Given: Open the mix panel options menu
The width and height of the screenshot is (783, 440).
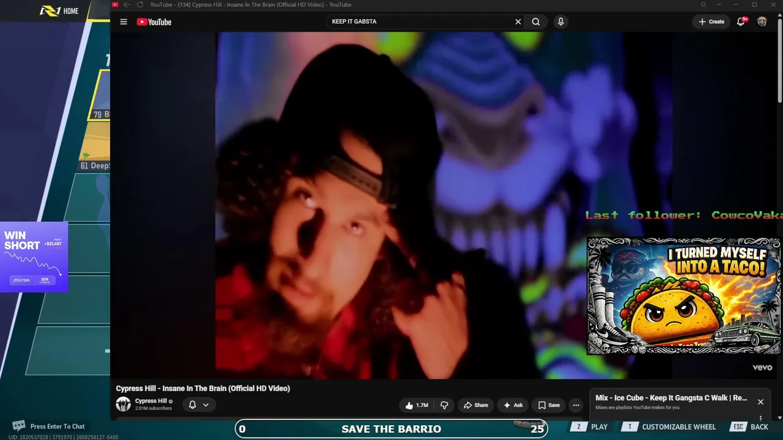Looking at the screenshot, I should pos(761,419).
